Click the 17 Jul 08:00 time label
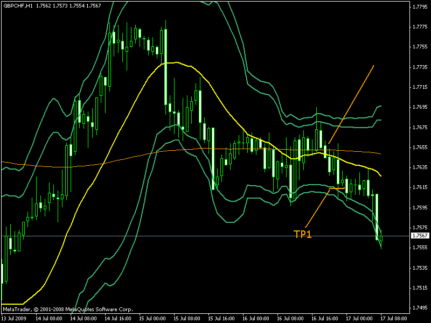This screenshot has width=431, height=323. (394, 318)
